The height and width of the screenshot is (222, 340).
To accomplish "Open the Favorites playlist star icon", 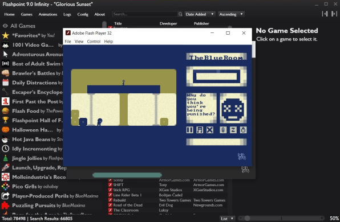I will click(6, 35).
